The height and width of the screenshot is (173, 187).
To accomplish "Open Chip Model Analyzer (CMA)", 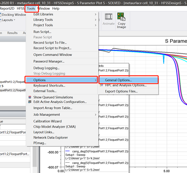I will coord(62,127).
